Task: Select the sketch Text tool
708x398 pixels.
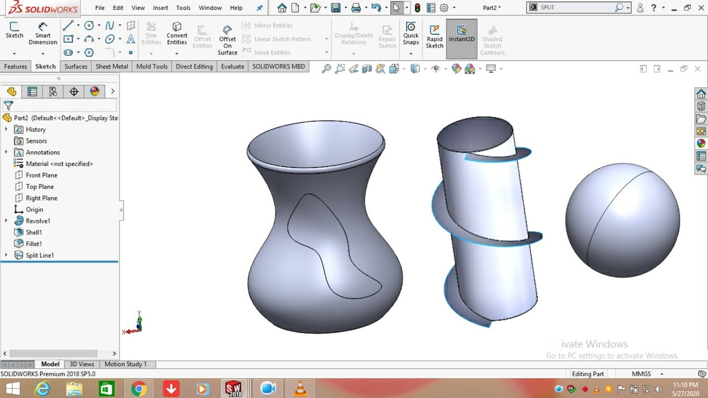Action: click(x=131, y=39)
